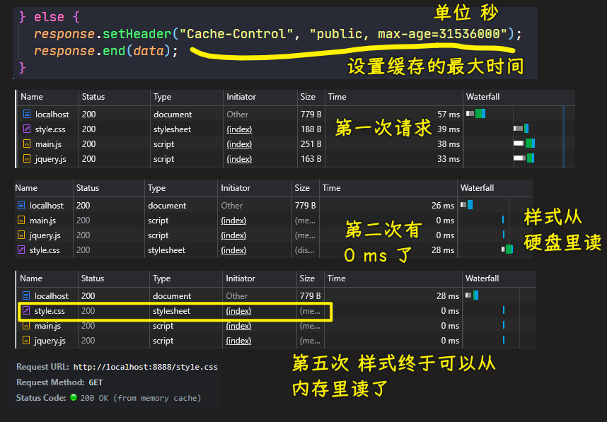Click the else keyword in the code
607x422 pixels.
(x=49, y=17)
